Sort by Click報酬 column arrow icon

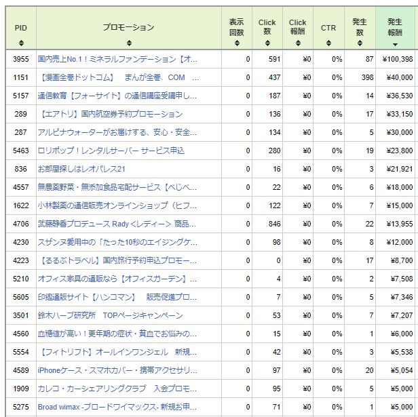298,43
